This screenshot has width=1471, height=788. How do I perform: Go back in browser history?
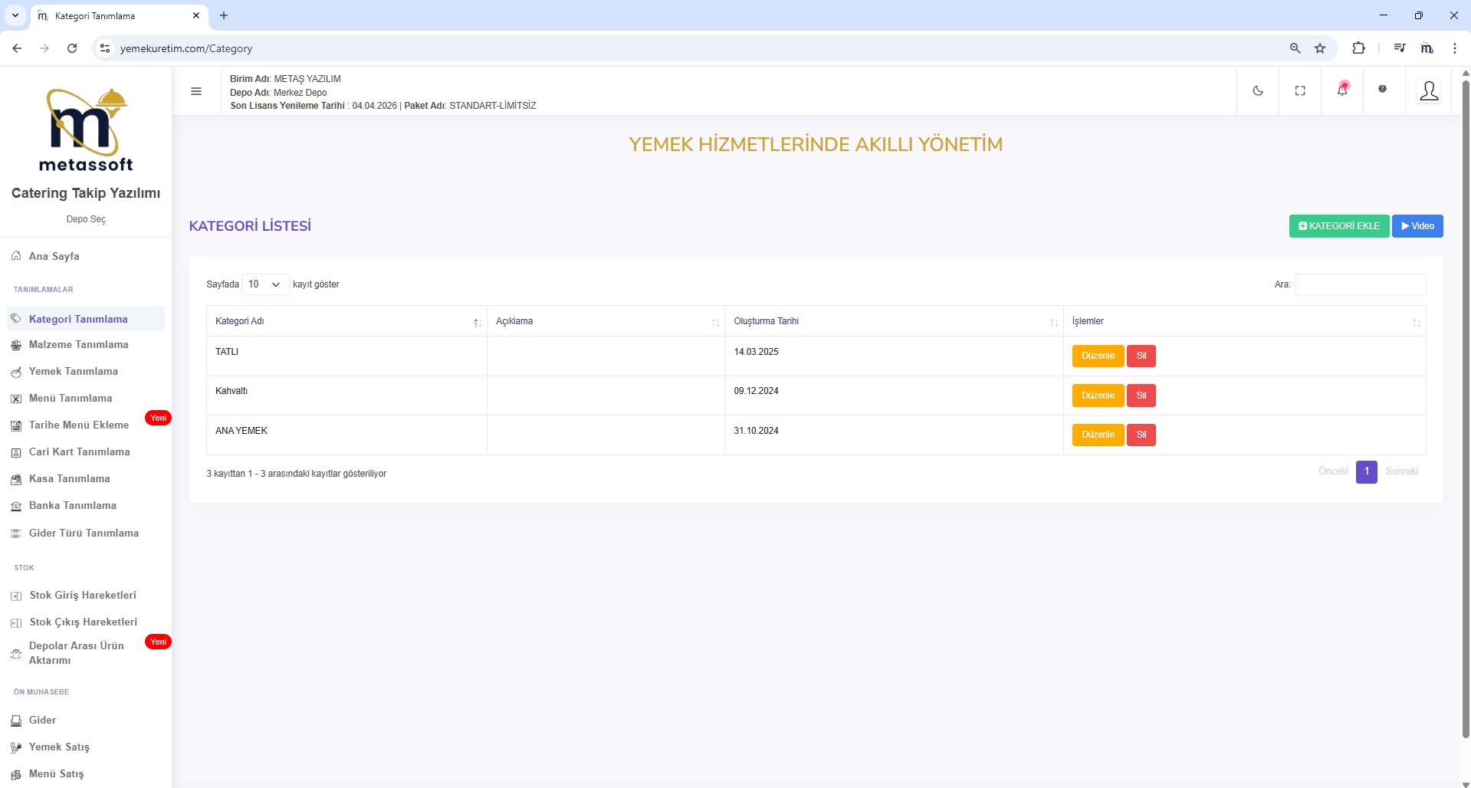17,48
